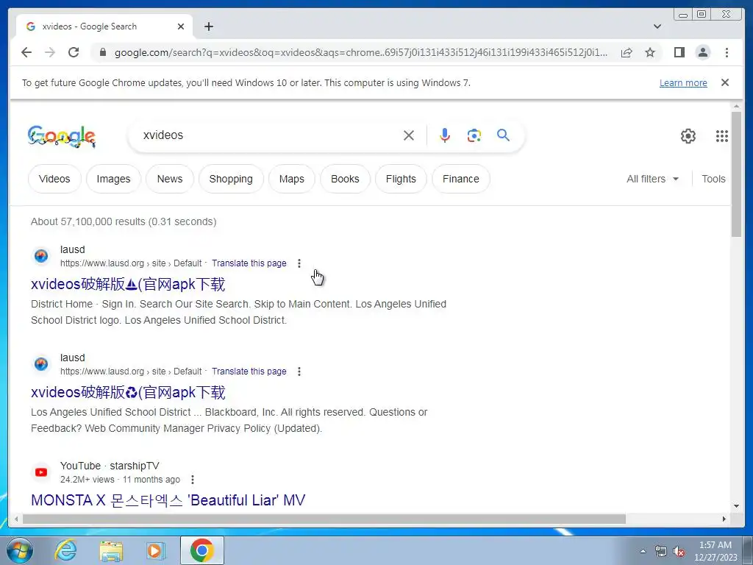The image size is (753, 565).
Task: Open the Google apps grid
Action: tap(722, 136)
